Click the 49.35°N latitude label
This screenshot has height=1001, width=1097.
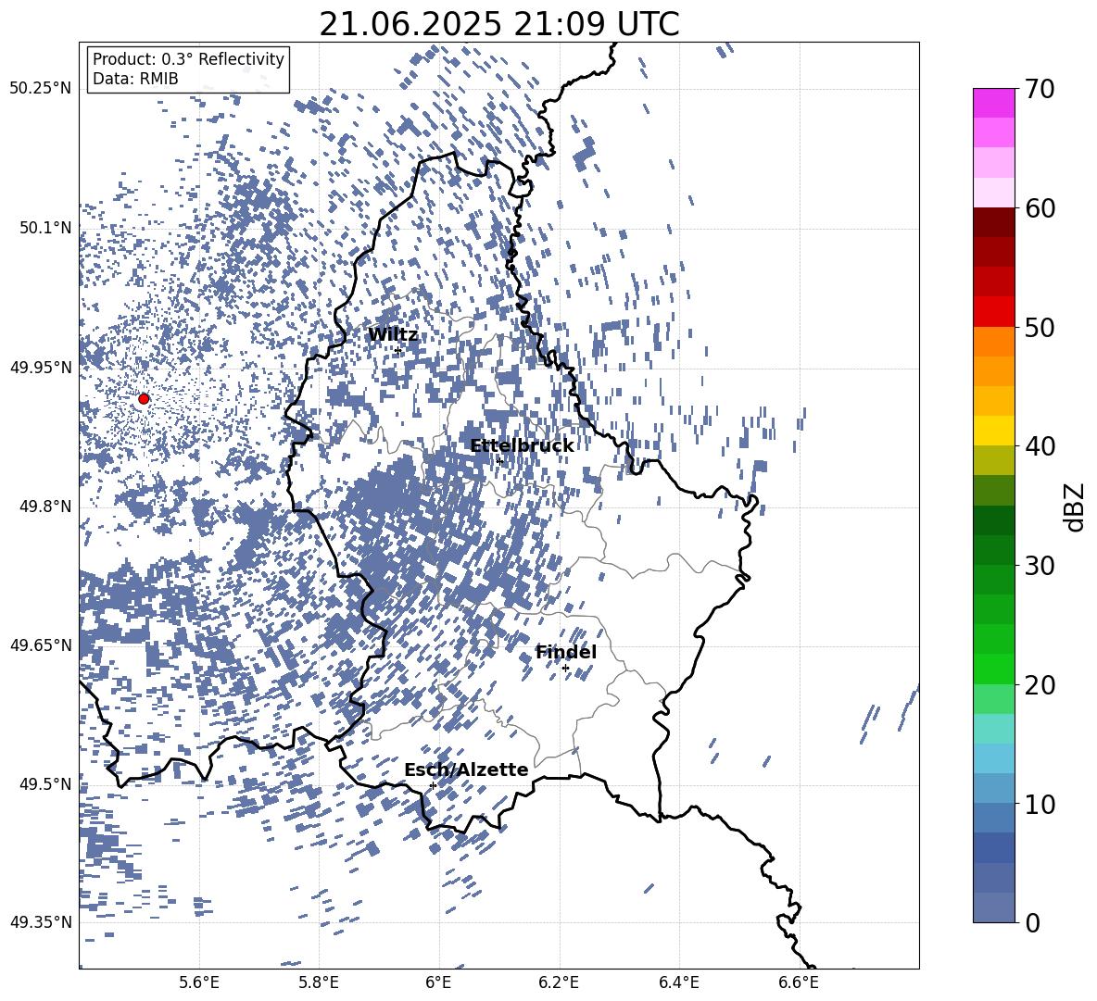[41, 922]
